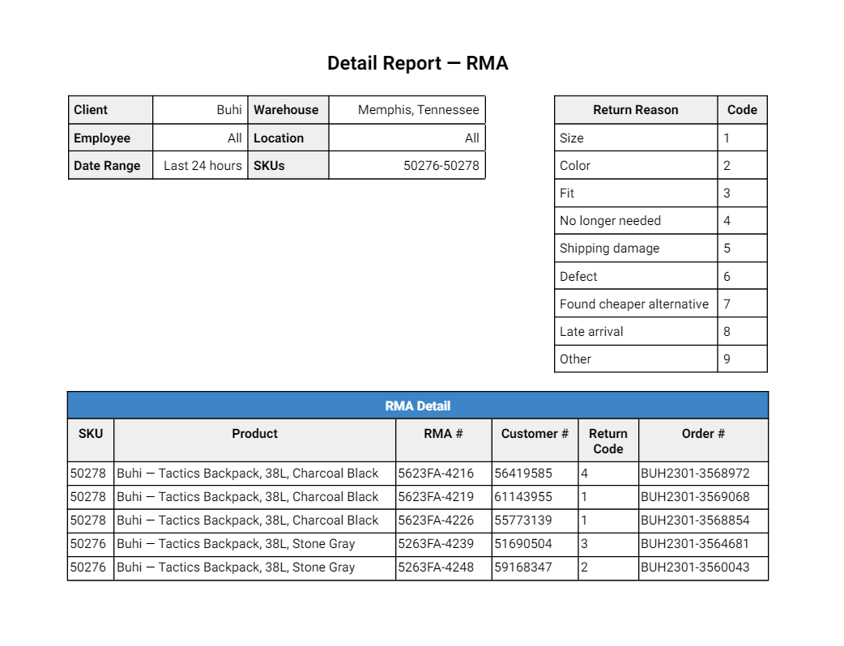
Task: Select RMA number "5263FA-4239"
Action: [x=436, y=544]
